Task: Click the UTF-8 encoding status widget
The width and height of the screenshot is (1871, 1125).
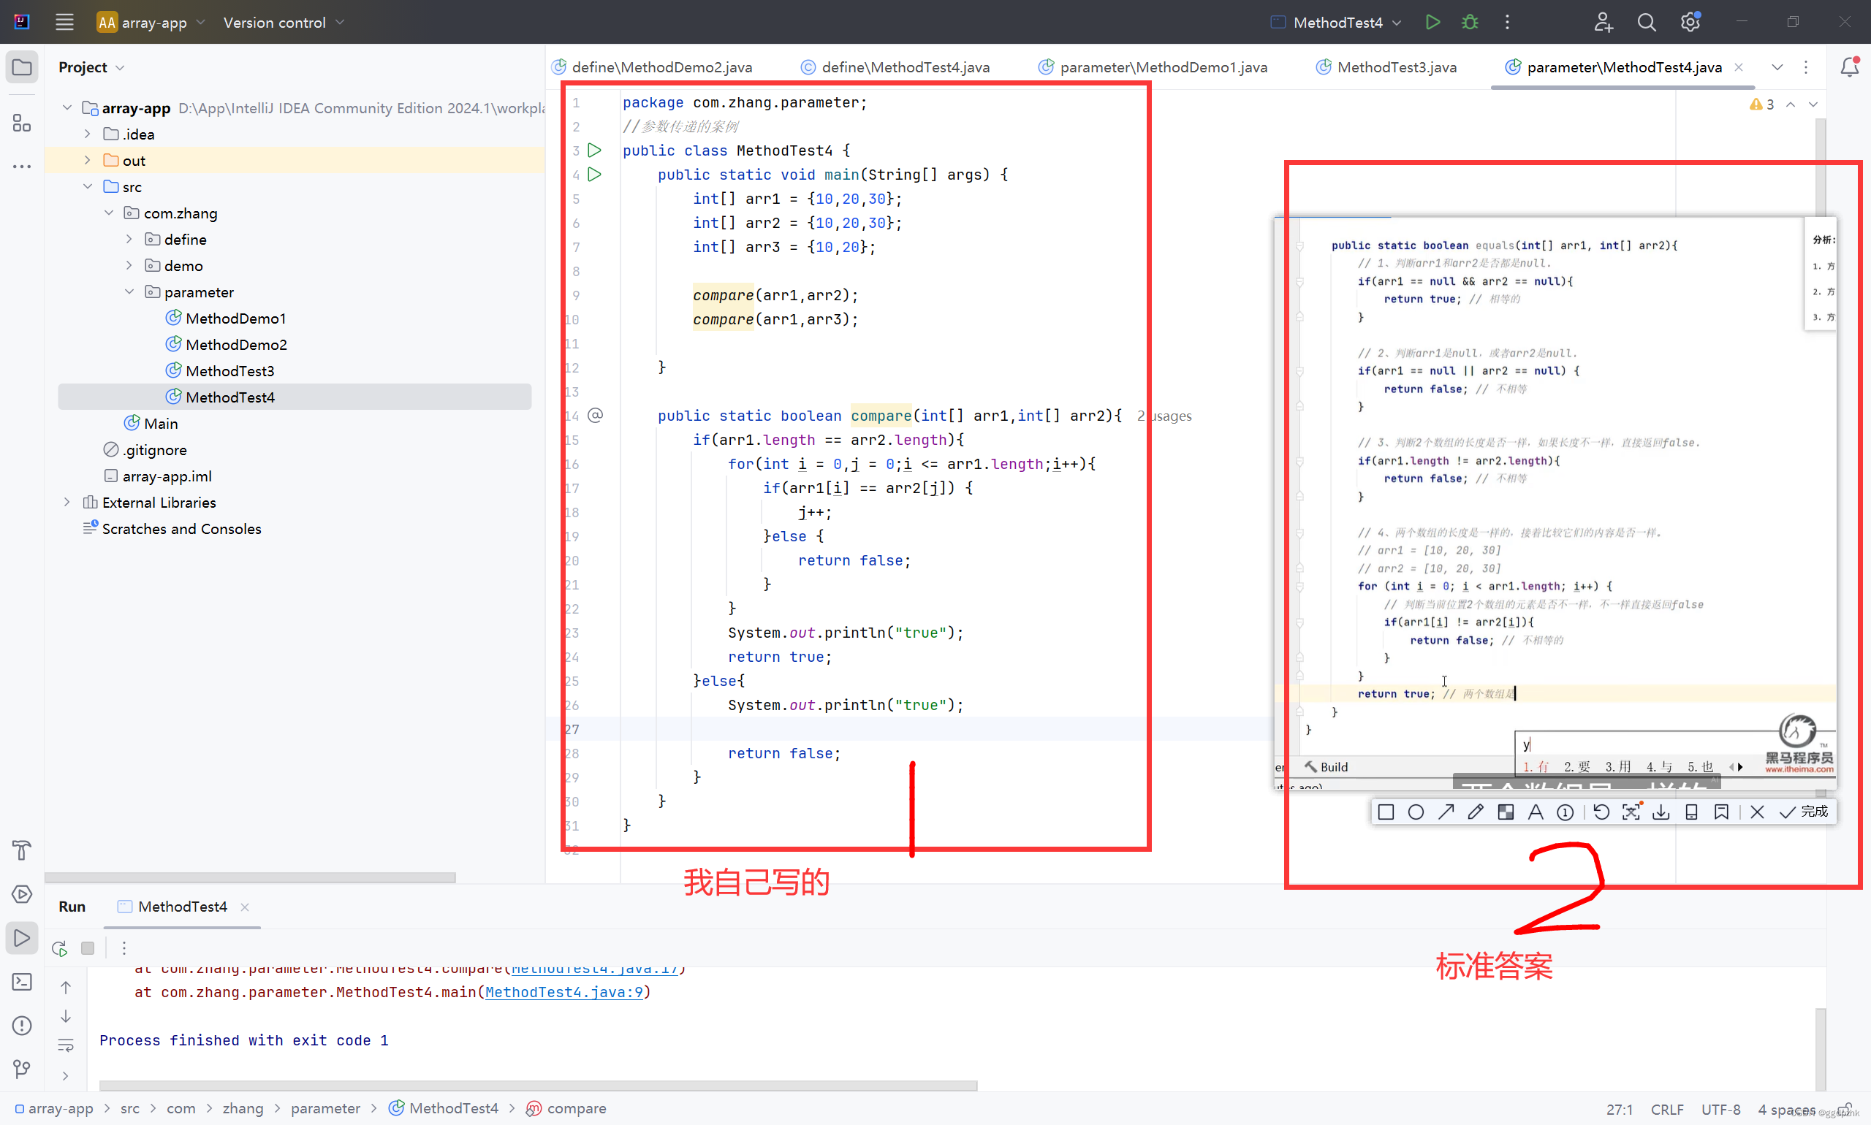Action: (1721, 1109)
